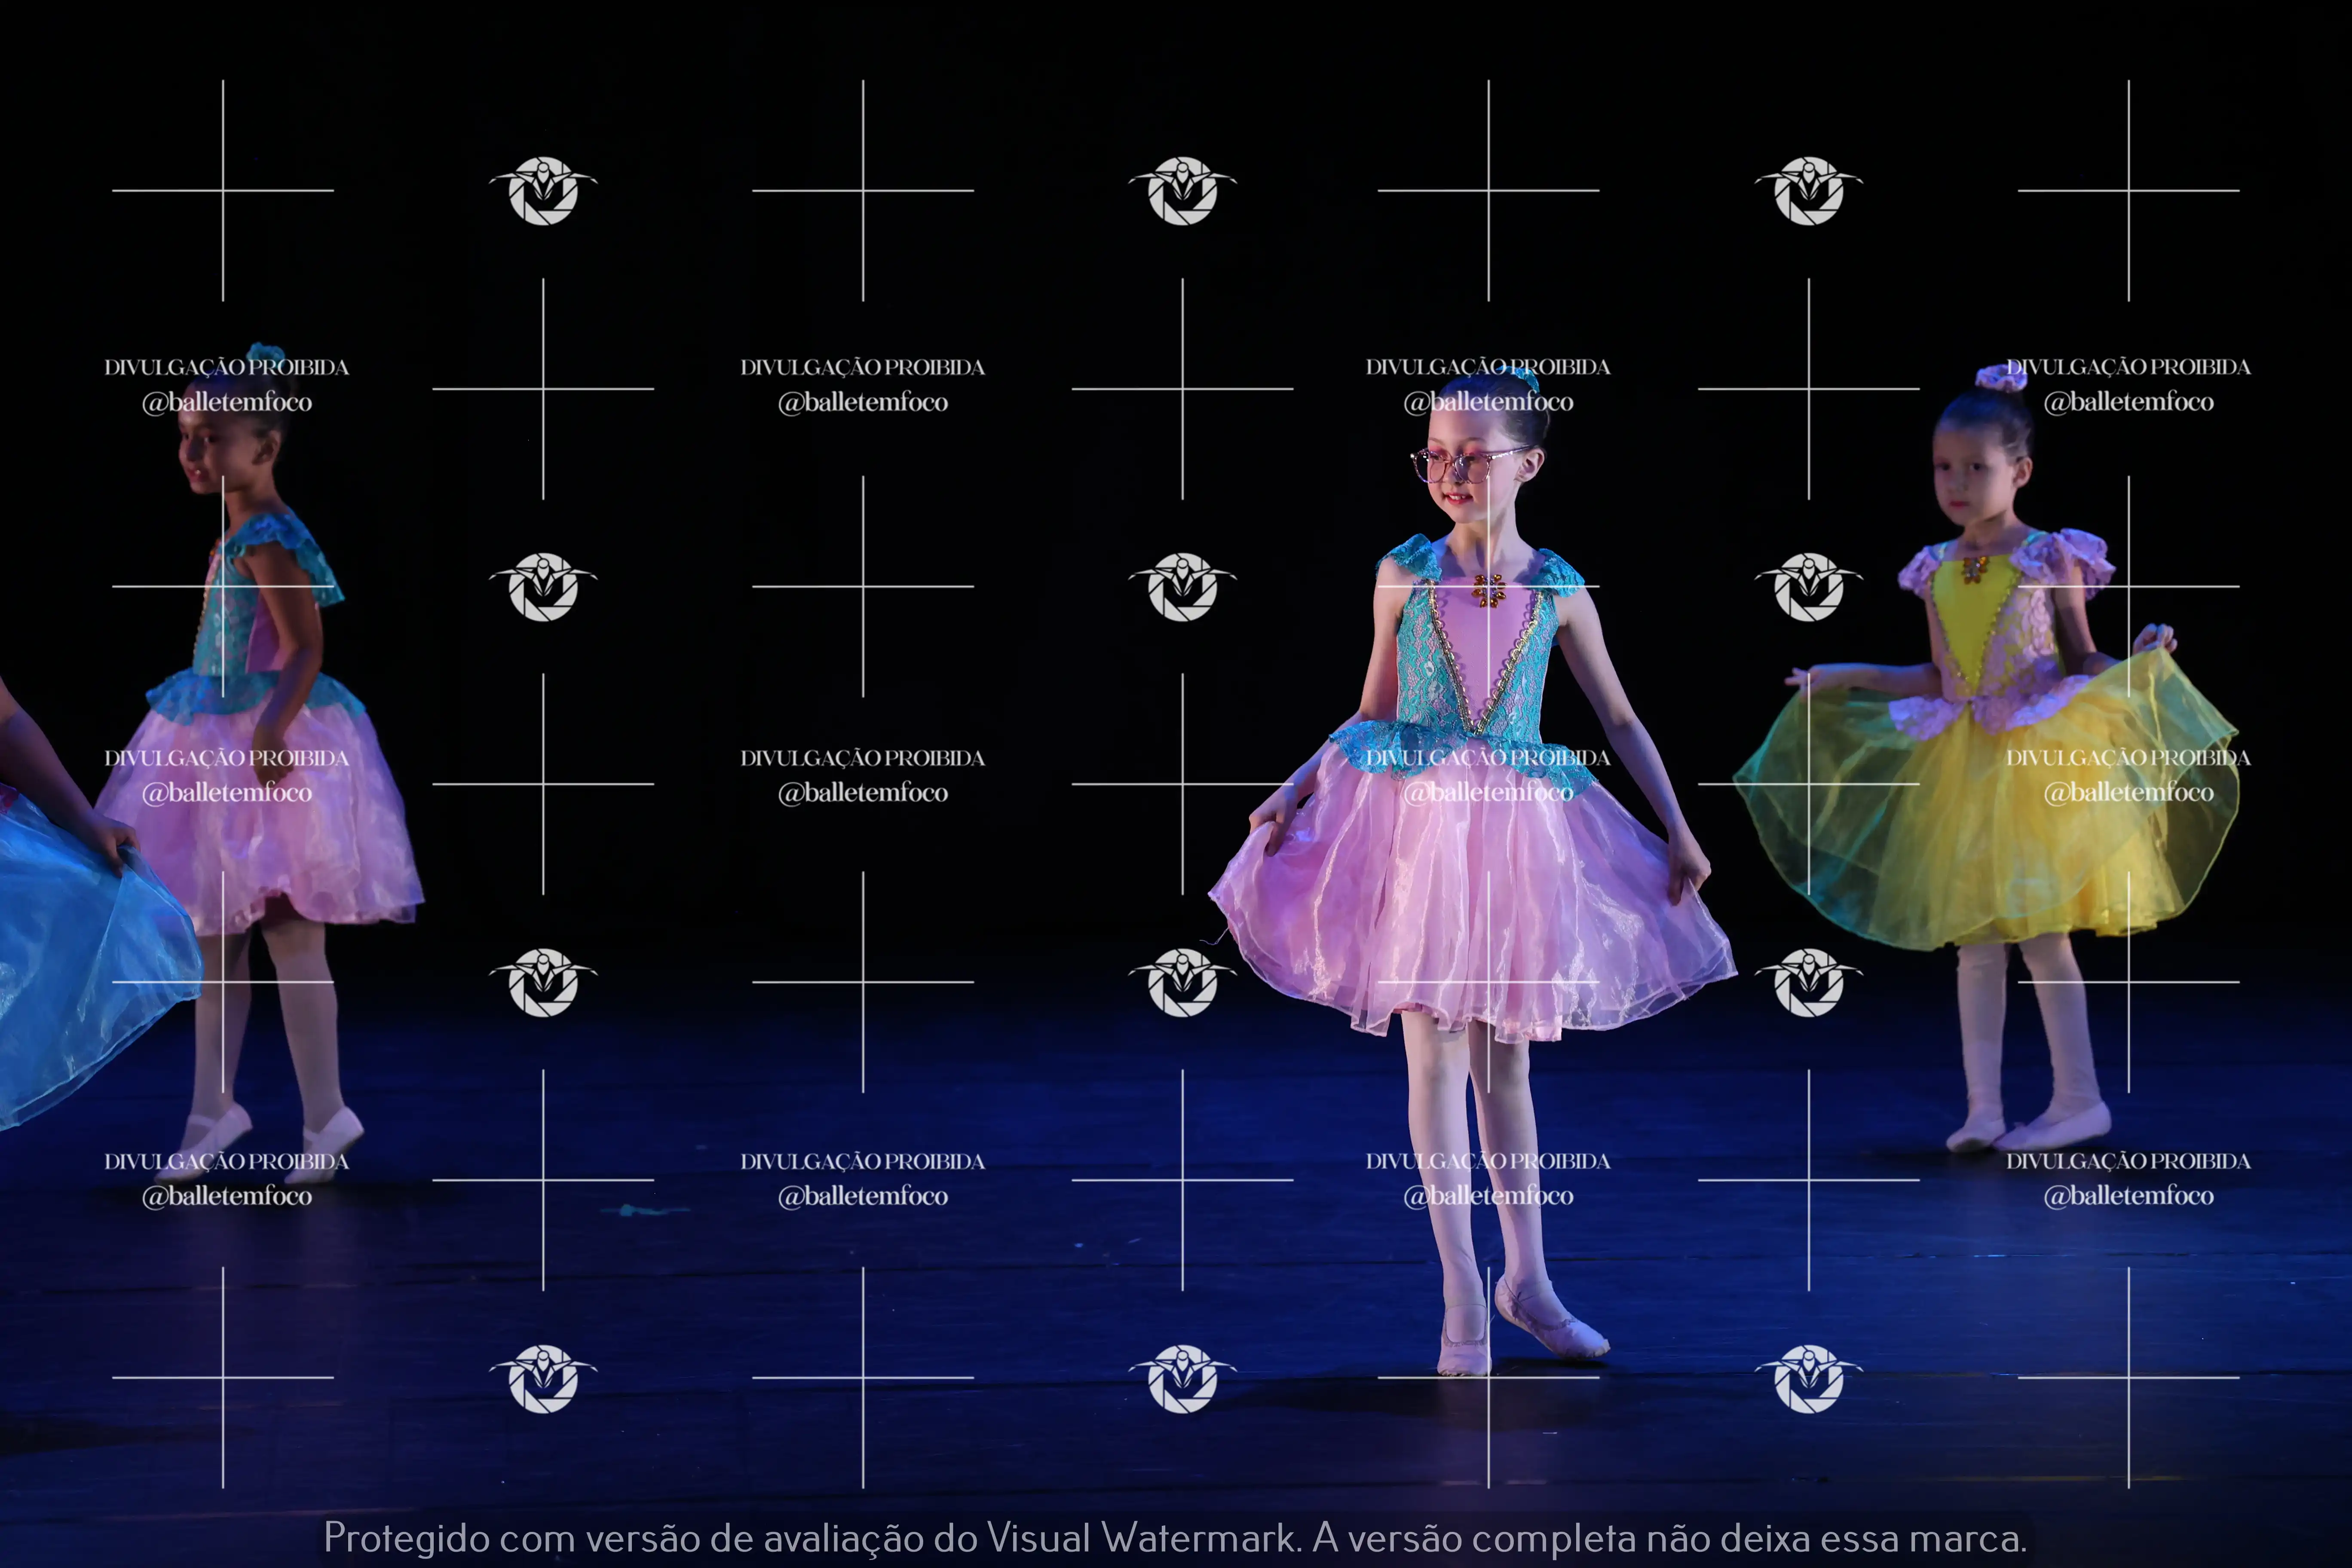This screenshot has height=1568, width=2352.
Task: Click the gold flower brooch on the teal bodice
Action: point(1488,590)
